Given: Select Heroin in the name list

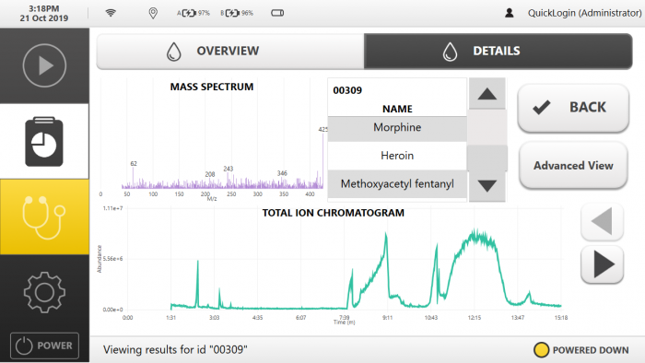Looking at the screenshot, I should tap(397, 156).
